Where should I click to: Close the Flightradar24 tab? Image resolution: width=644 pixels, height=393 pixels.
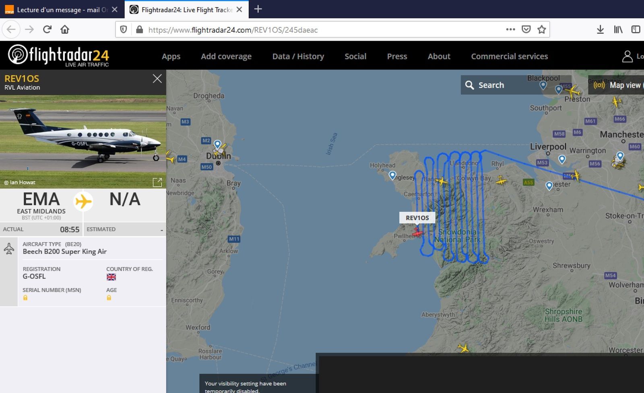click(239, 10)
